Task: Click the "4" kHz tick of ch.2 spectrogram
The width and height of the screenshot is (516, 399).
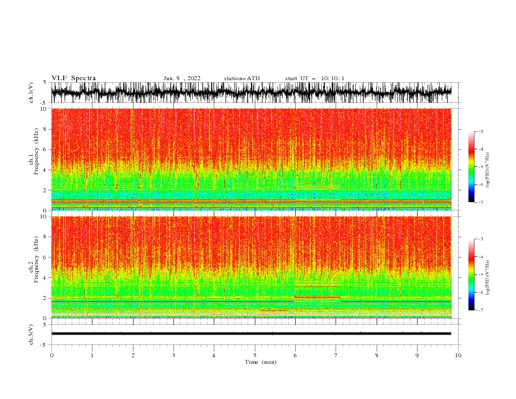Action: (x=45, y=278)
